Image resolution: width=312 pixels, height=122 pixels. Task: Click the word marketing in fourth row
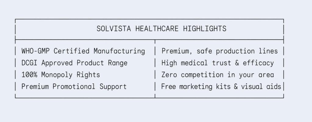point(196,87)
